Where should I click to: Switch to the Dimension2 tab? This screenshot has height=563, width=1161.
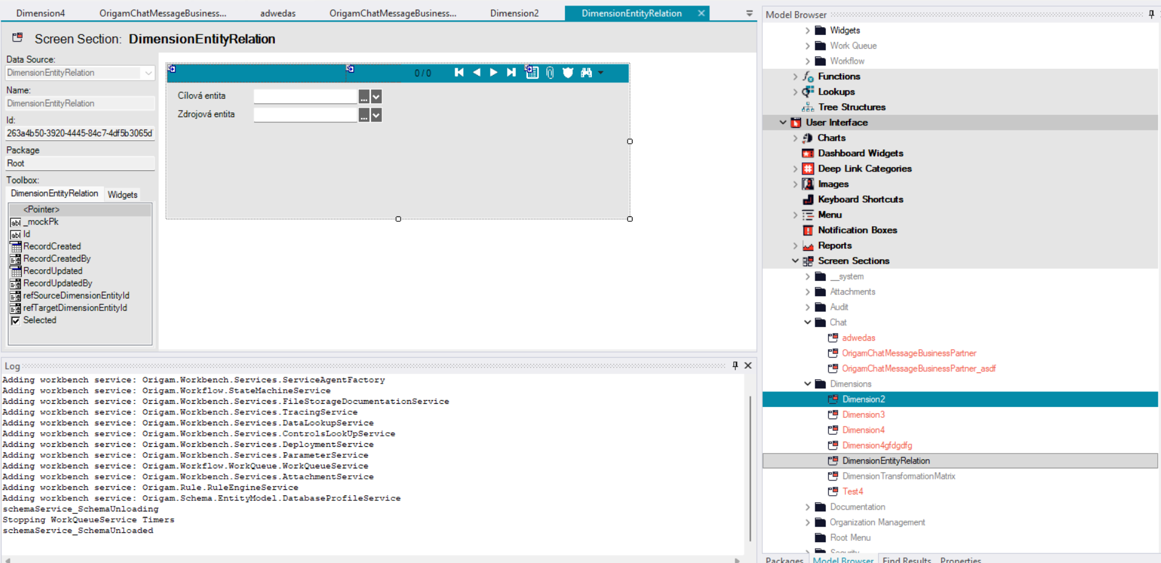[x=514, y=13]
